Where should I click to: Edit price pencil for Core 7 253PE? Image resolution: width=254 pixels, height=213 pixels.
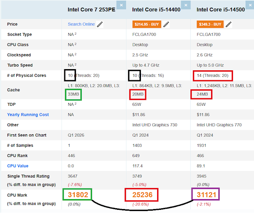click(100, 25)
